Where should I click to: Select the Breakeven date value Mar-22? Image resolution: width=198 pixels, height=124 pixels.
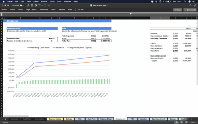click(52, 38)
